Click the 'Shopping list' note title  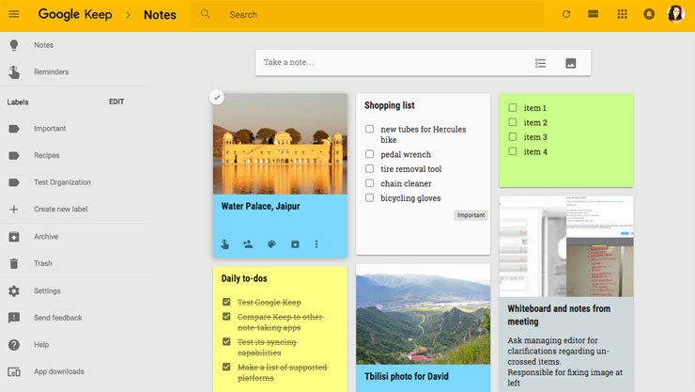(x=390, y=105)
